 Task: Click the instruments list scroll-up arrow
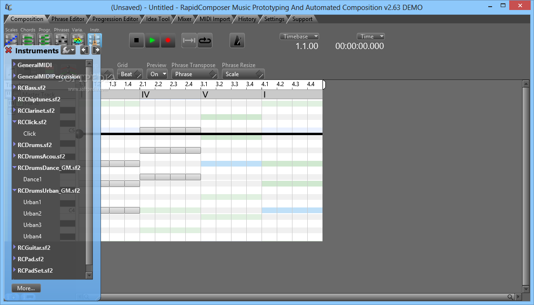click(89, 63)
